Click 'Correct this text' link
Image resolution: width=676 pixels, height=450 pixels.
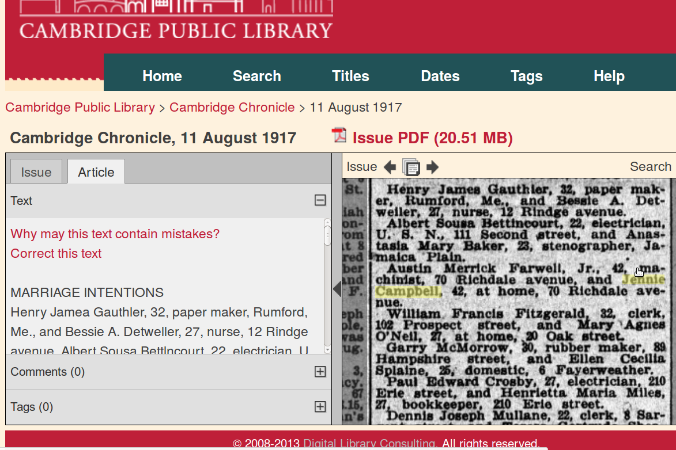coord(56,253)
